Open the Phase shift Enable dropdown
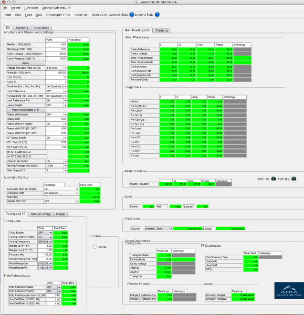304x315 pixels. pyautogui.click(x=56, y=115)
